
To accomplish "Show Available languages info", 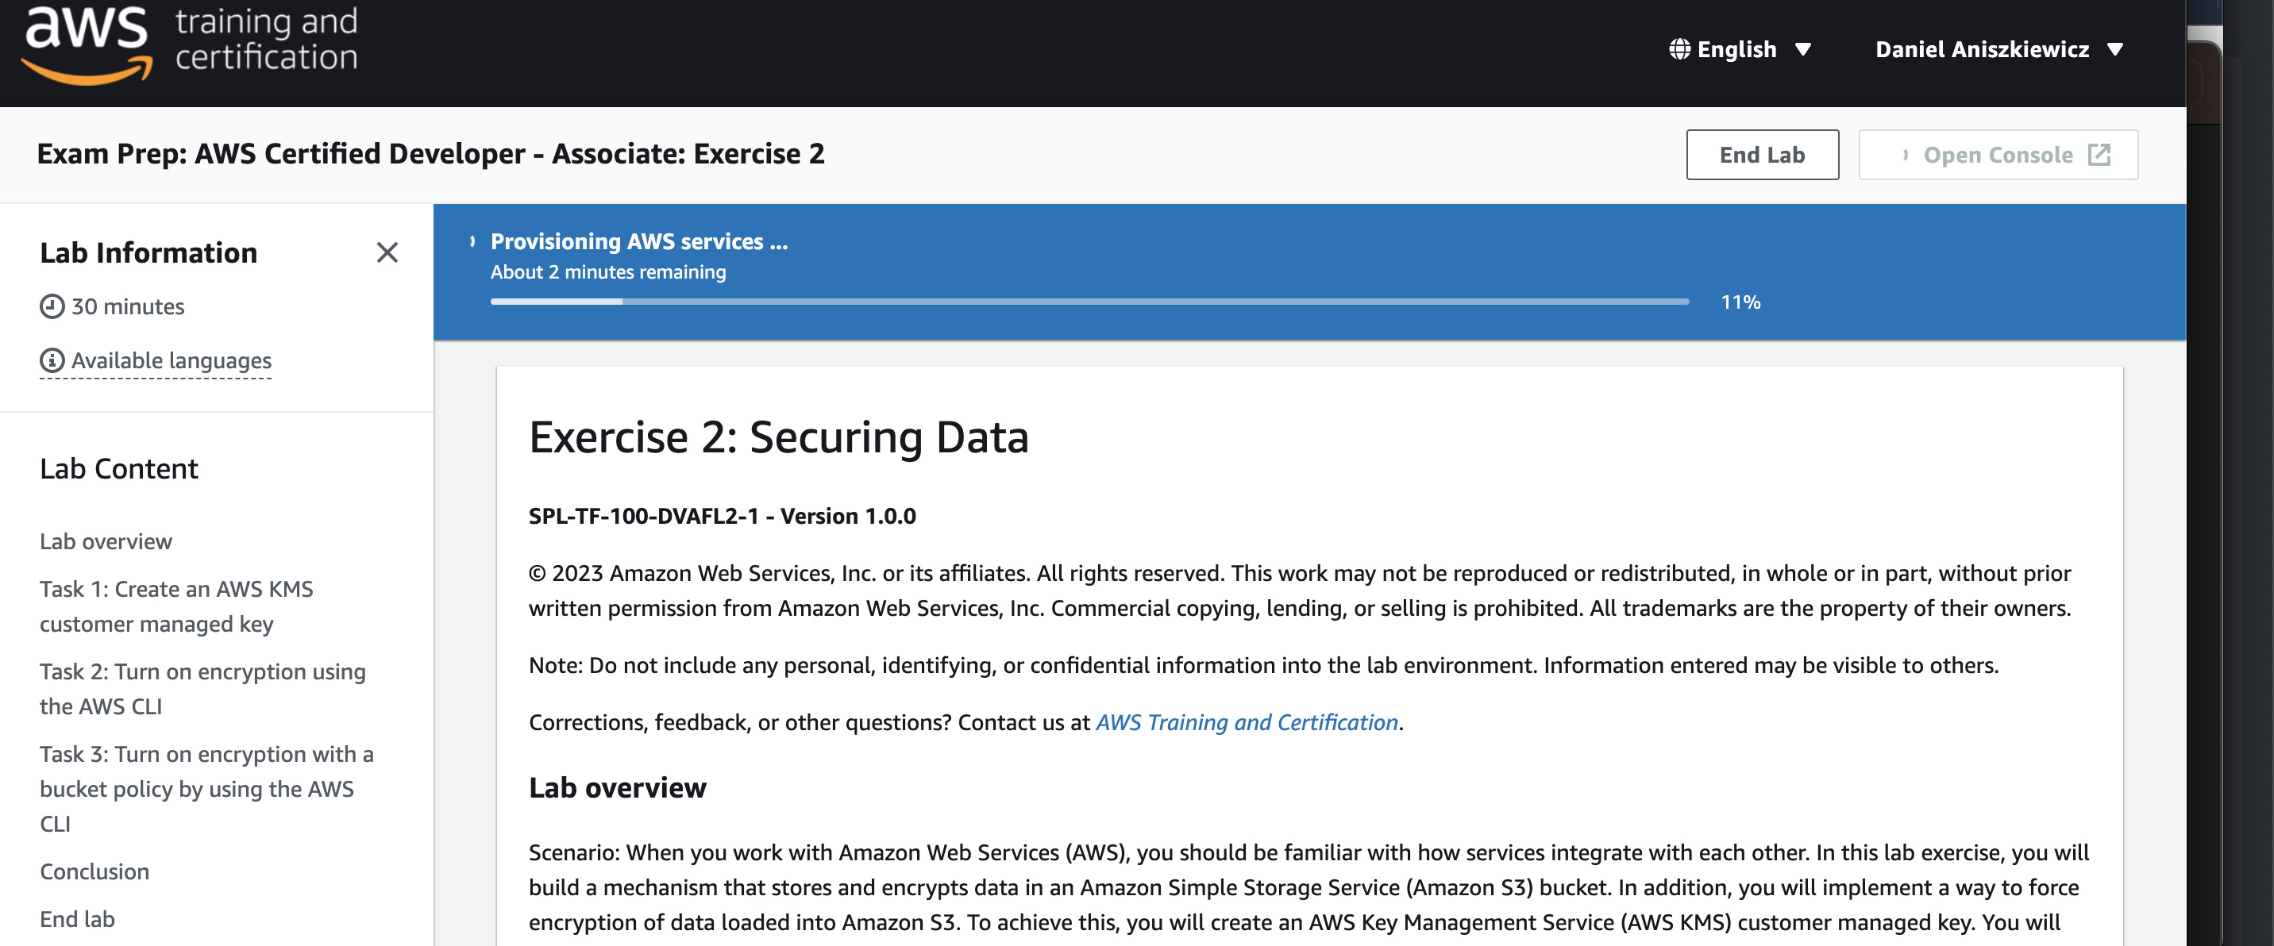I will point(172,360).
